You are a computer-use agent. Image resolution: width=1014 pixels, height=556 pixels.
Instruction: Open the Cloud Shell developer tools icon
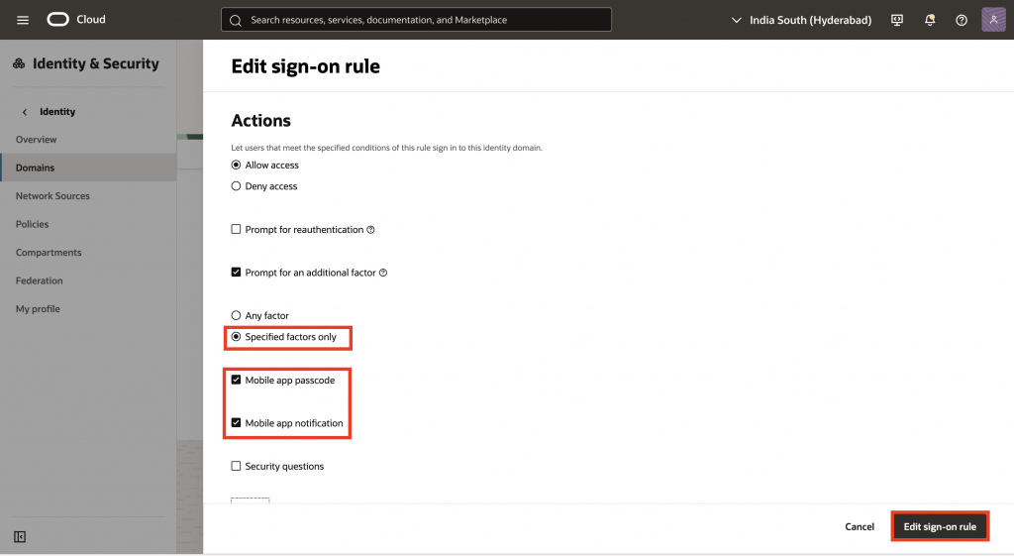coord(897,20)
